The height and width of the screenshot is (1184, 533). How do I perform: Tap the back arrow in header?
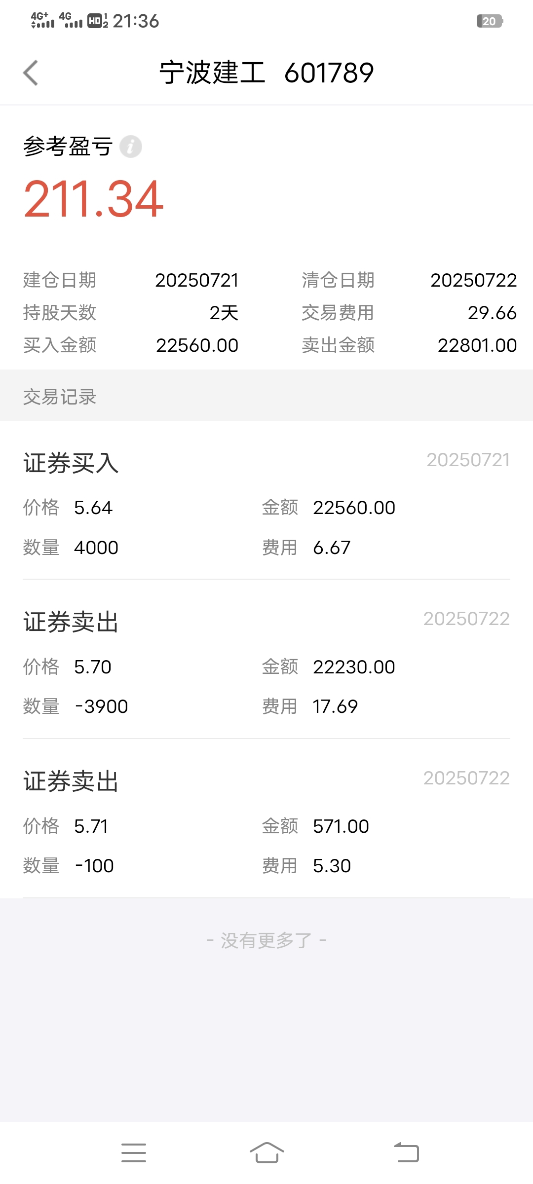31,73
